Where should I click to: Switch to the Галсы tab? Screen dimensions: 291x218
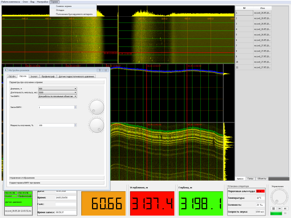[250, 178]
